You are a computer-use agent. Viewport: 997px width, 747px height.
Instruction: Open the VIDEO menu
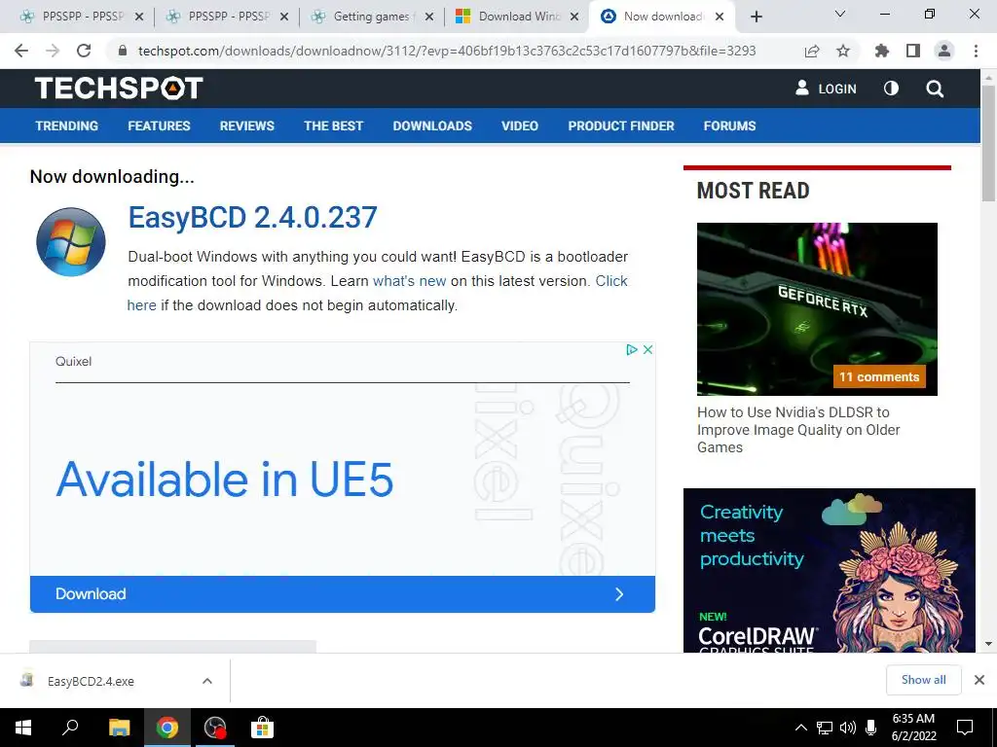pyautogui.click(x=520, y=125)
